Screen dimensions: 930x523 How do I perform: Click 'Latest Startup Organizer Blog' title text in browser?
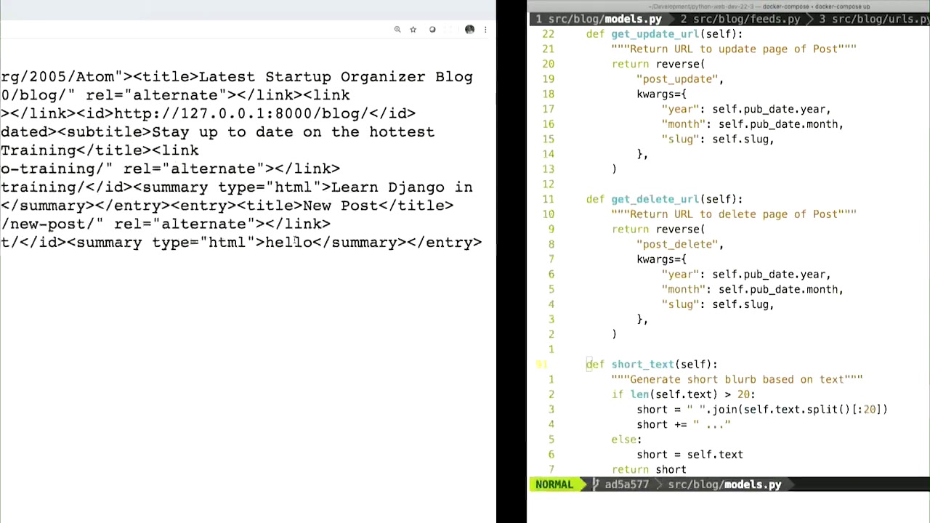[x=336, y=77]
